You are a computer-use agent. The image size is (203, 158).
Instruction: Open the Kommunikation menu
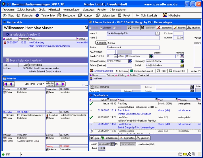click(71, 10)
